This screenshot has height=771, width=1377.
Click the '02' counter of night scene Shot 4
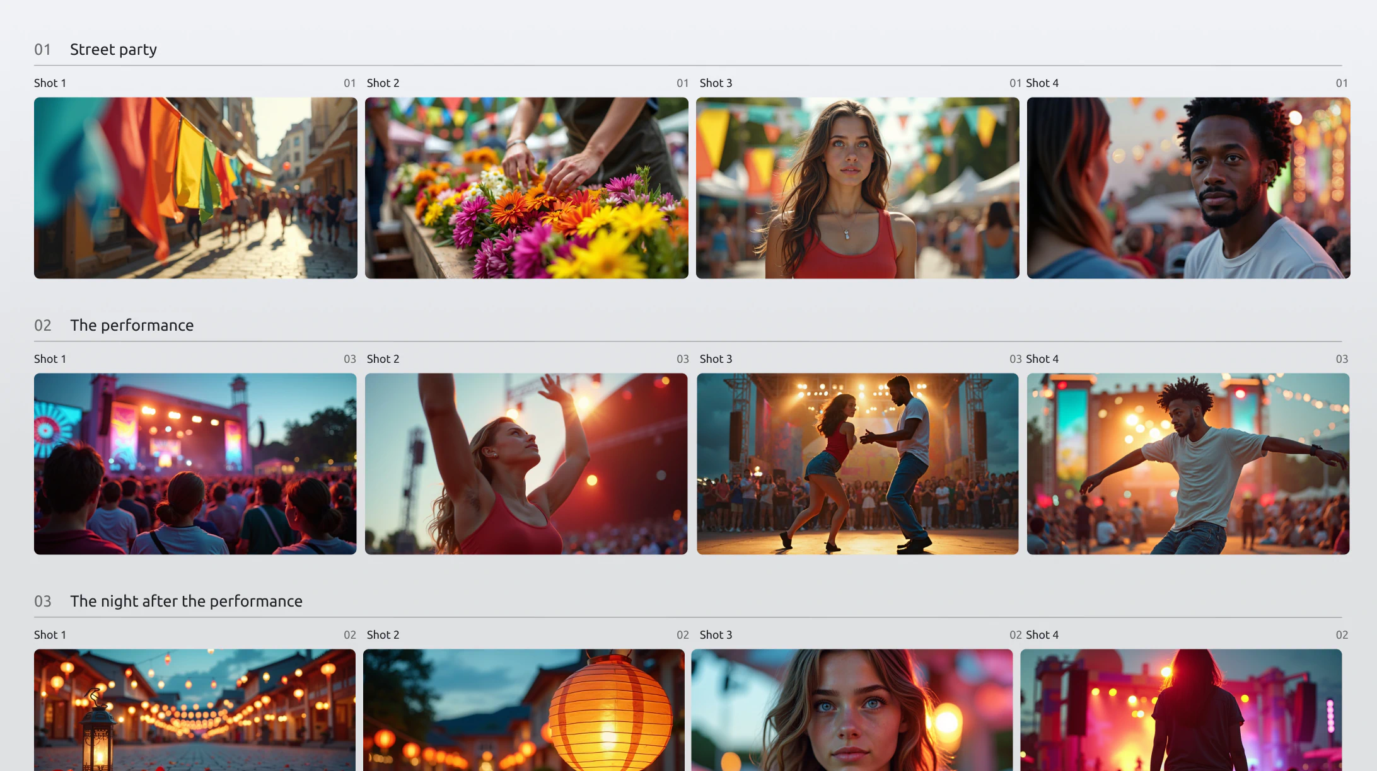[1342, 635]
